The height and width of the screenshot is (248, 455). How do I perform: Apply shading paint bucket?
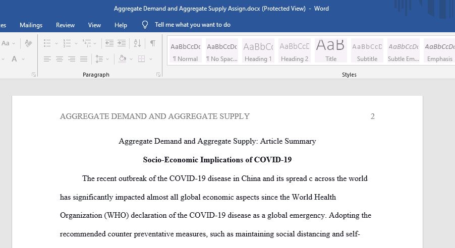pos(123,59)
